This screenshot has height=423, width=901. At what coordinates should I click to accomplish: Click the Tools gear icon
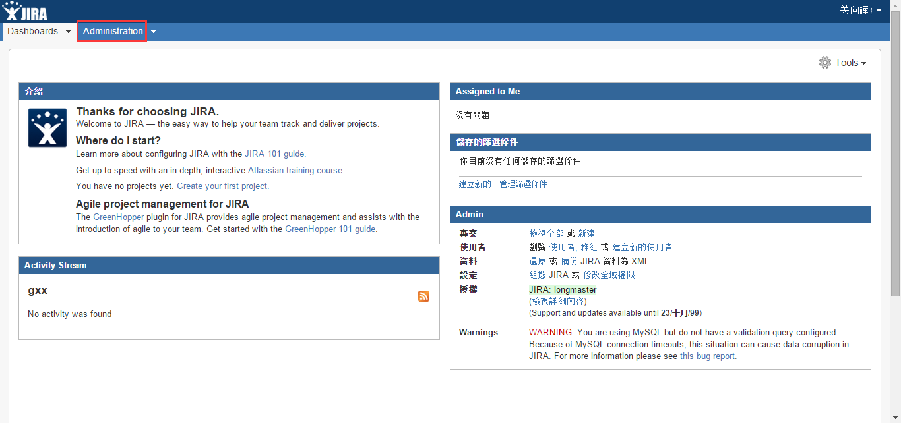[x=825, y=63]
